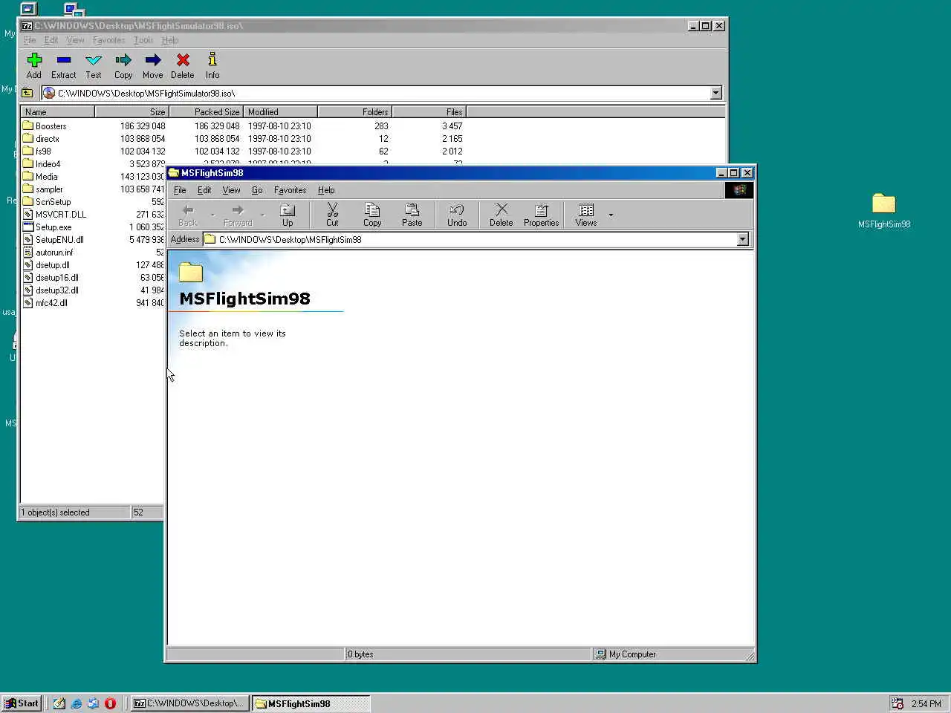951x713 pixels.
Task: Click Delete in the MSFlightSim98 Explorer toolbar
Action: pyautogui.click(x=502, y=215)
